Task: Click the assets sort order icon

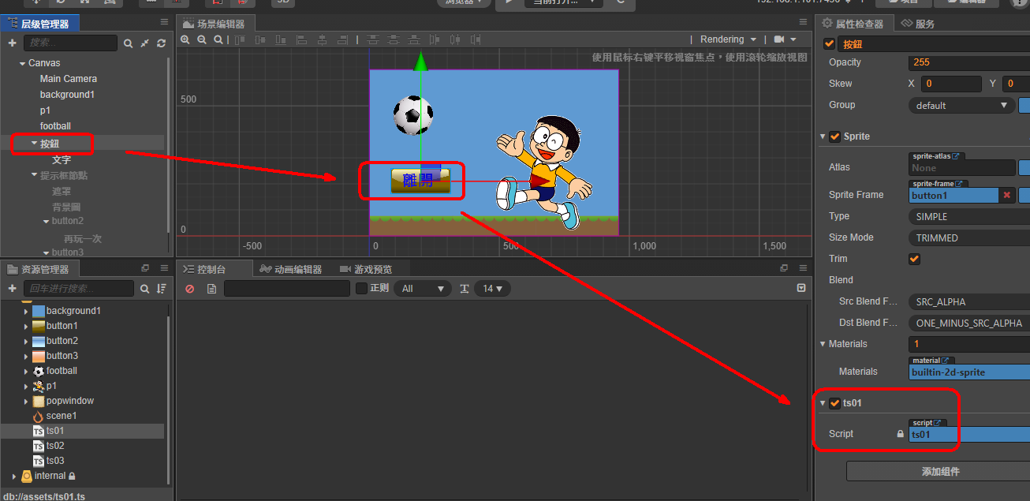Action: tap(162, 289)
